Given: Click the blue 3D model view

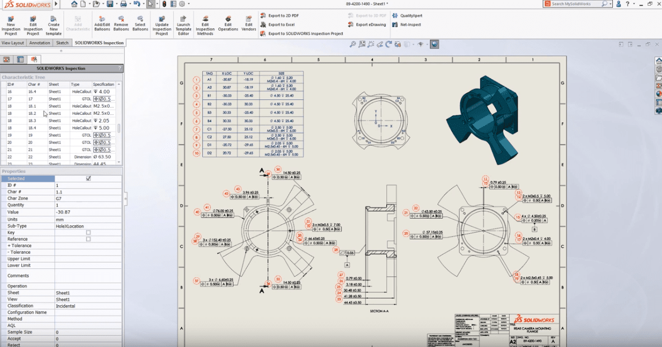Looking at the screenshot, I should point(484,119).
